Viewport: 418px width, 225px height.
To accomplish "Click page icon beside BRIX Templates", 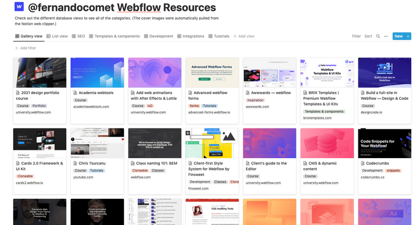I will 305,93.
